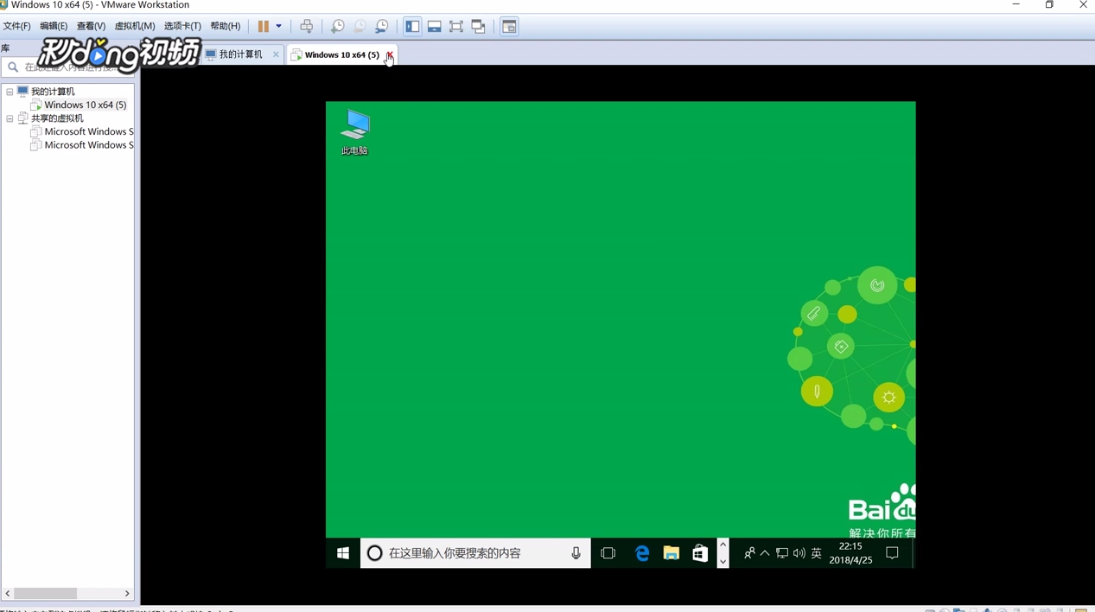
Task: Activate Cortana microphone in search box
Action: (x=576, y=553)
